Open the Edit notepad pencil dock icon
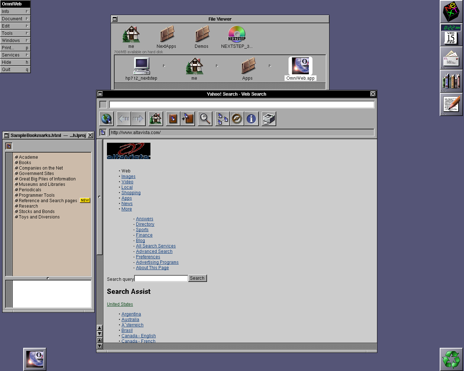This screenshot has height=371, width=464. (x=451, y=104)
